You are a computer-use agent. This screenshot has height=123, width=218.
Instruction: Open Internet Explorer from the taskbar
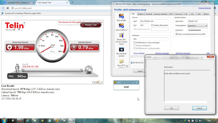click(x=28, y=121)
